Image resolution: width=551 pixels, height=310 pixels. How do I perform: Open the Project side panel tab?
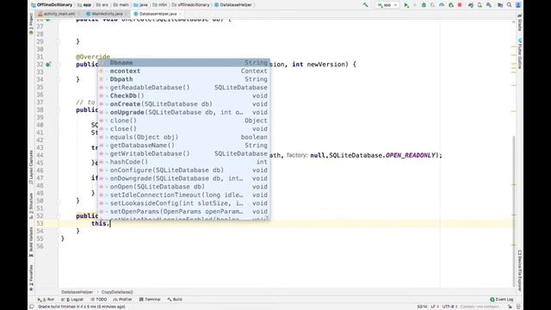click(31, 24)
